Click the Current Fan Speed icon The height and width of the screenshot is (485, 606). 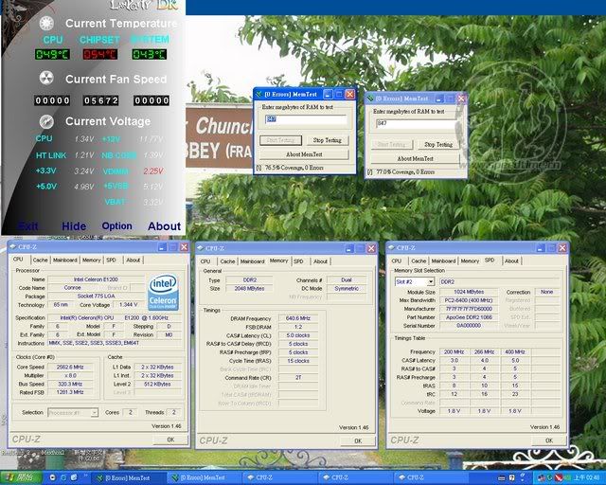point(46,79)
